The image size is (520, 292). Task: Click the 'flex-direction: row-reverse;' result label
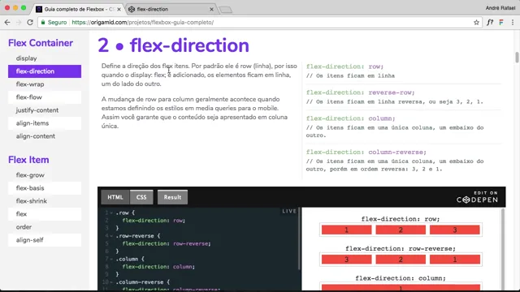[401, 249]
